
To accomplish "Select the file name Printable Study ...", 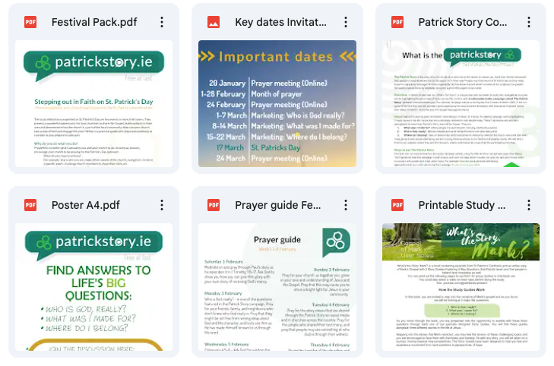I will tap(462, 205).
